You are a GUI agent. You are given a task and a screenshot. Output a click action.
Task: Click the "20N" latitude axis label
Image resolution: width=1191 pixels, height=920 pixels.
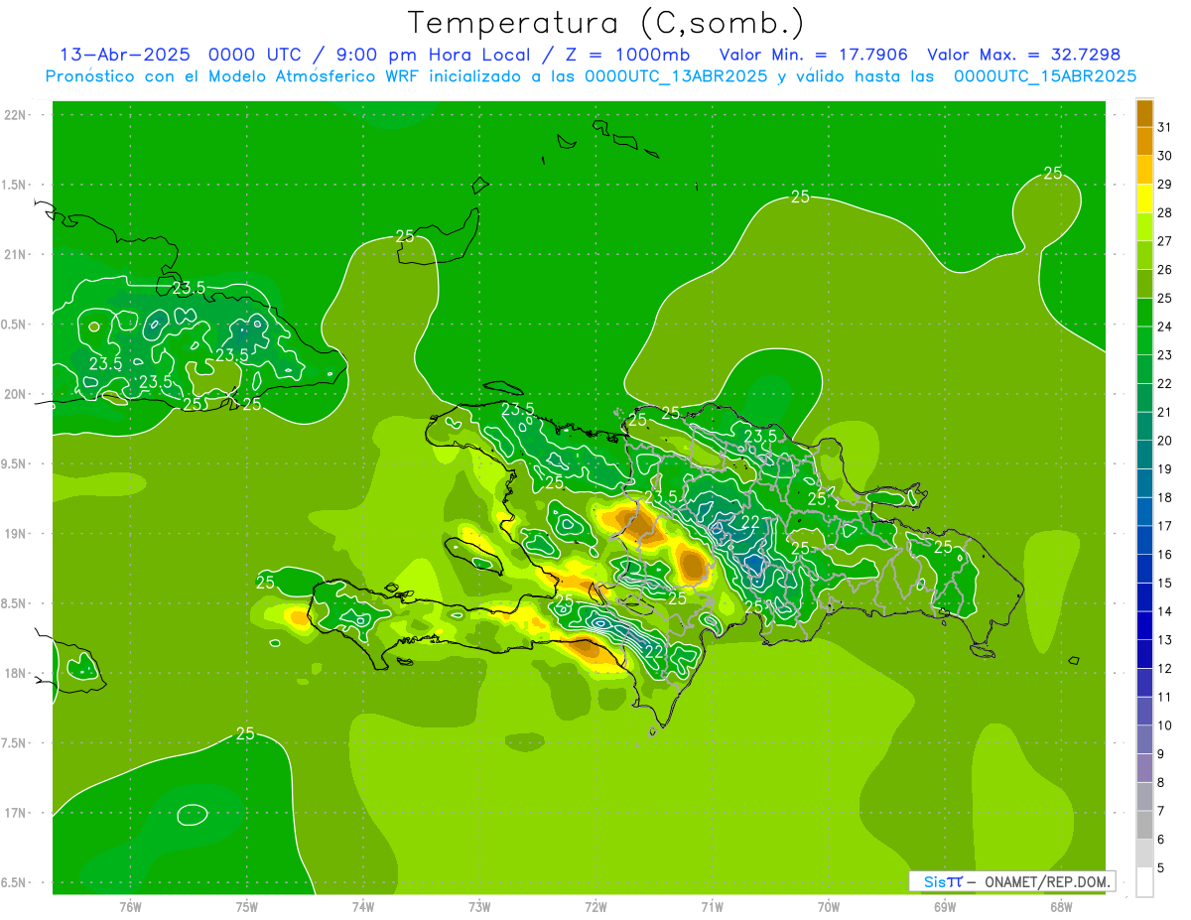pos(17,394)
